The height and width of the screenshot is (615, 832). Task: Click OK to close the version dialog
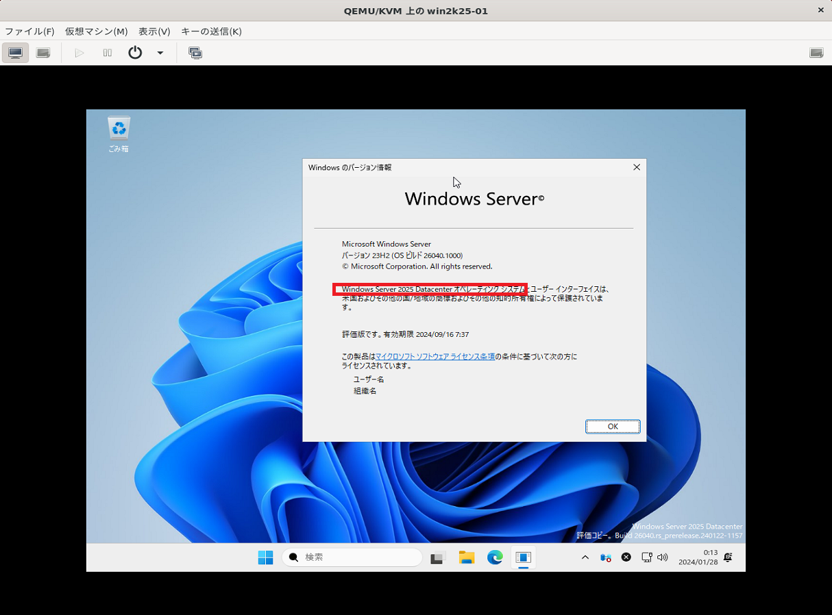pos(612,426)
